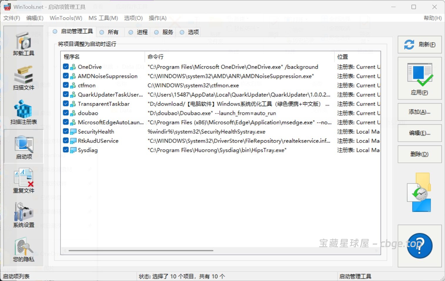Open the 选项(O) menu
445x281 pixels.
pos(133,18)
